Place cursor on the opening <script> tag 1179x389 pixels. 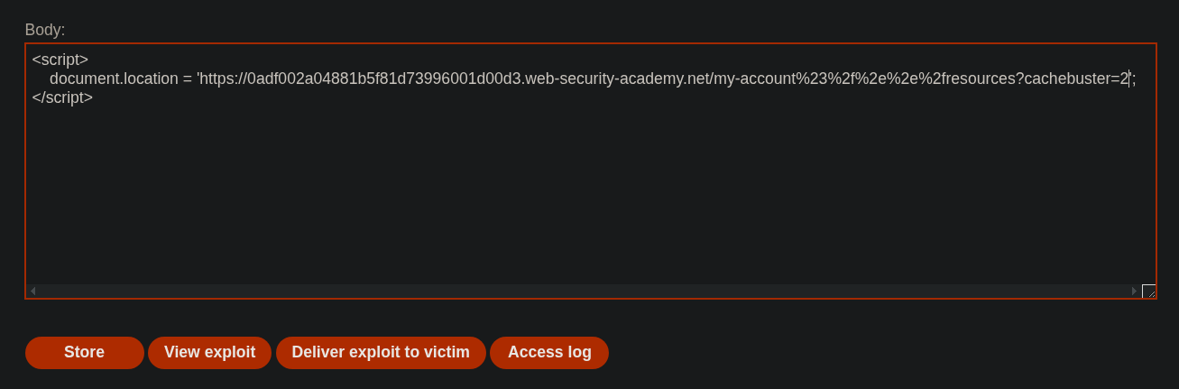(x=60, y=60)
